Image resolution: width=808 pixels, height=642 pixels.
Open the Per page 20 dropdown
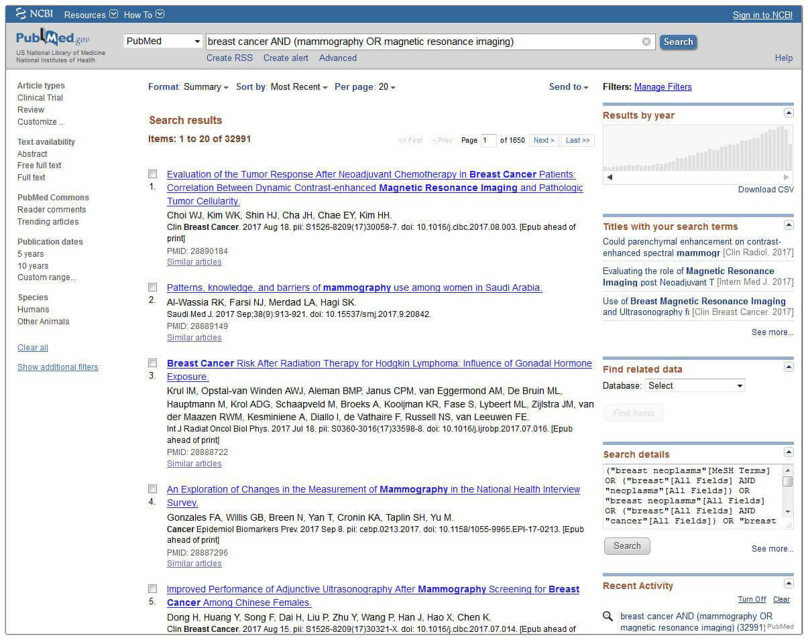[365, 87]
